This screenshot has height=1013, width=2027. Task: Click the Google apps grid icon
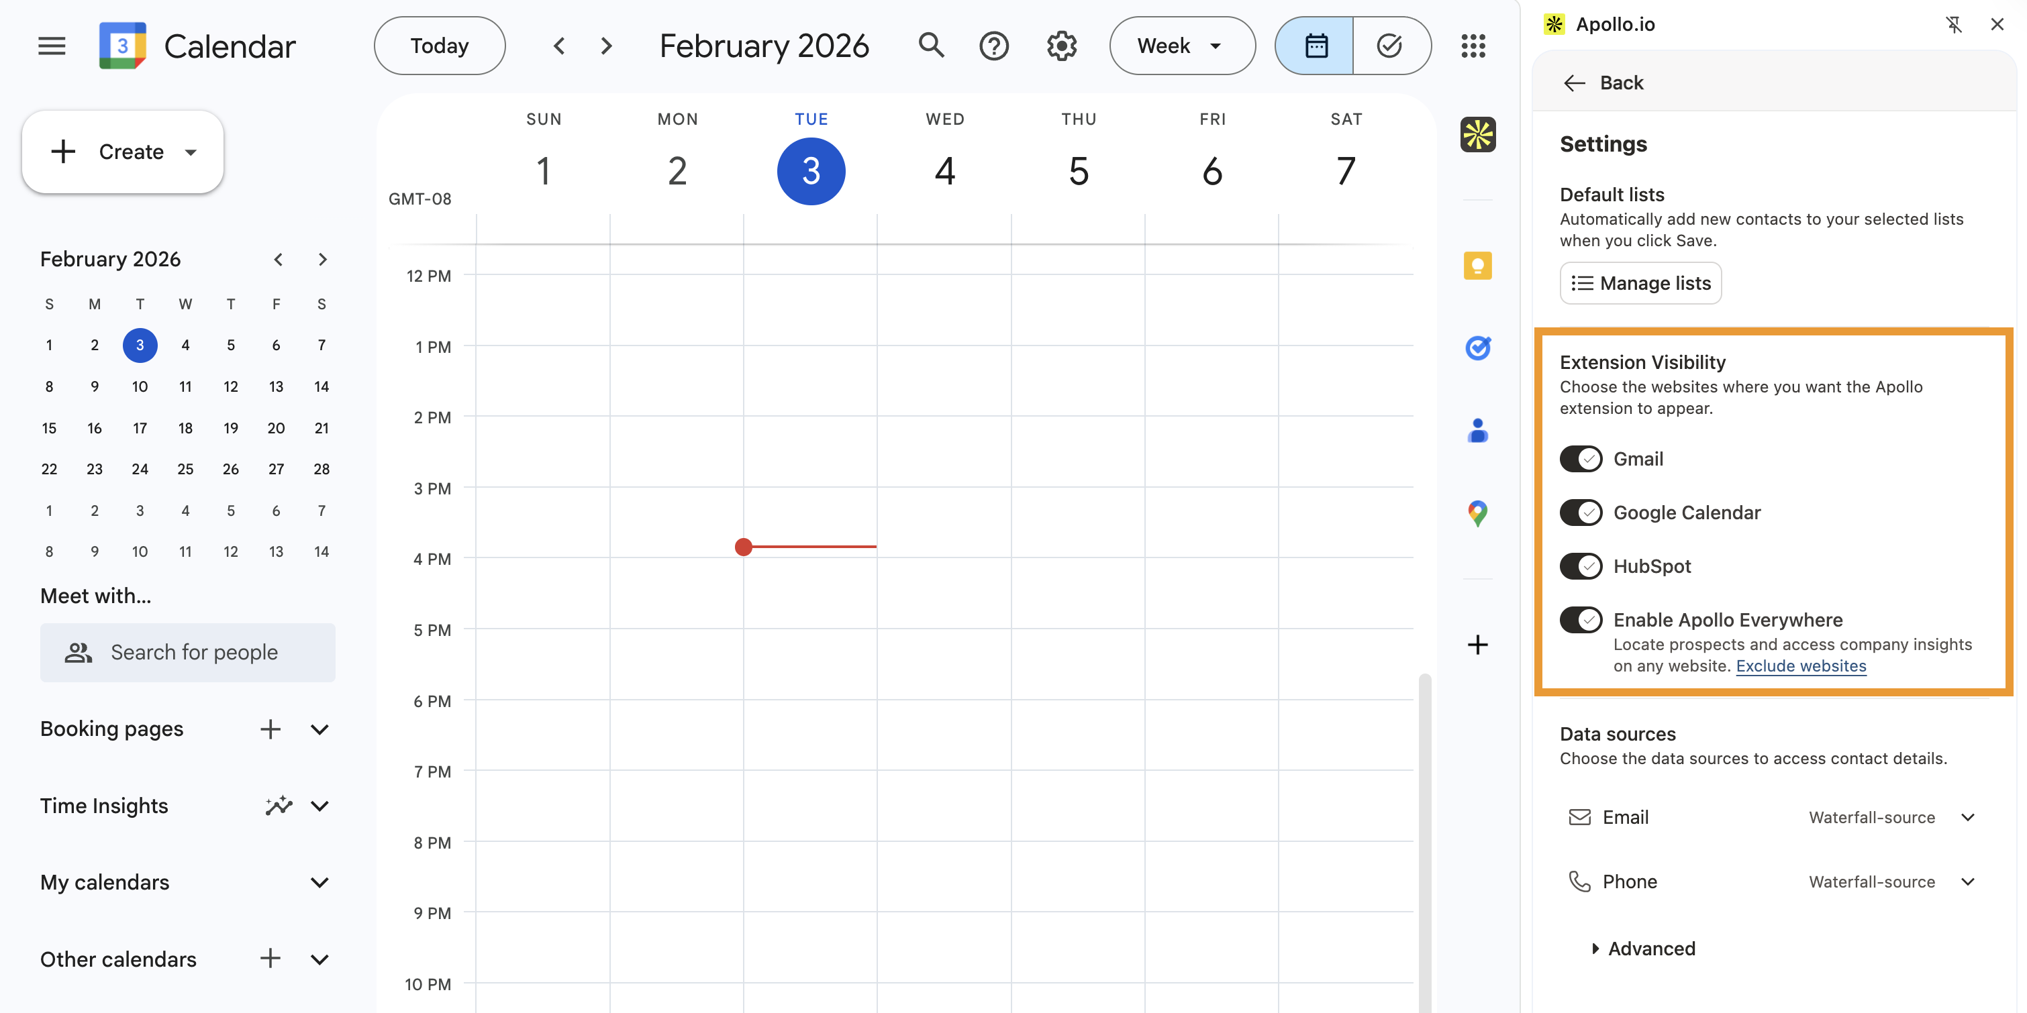click(1472, 46)
